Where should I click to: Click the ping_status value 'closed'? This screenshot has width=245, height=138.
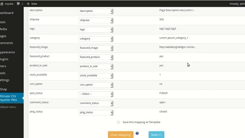(x=163, y=112)
